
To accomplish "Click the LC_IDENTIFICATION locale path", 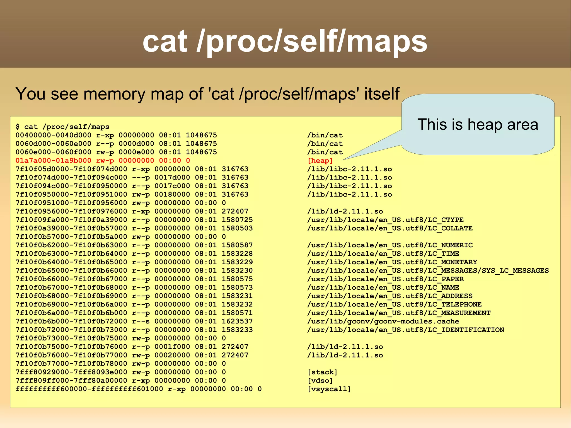I will coord(406,330).
